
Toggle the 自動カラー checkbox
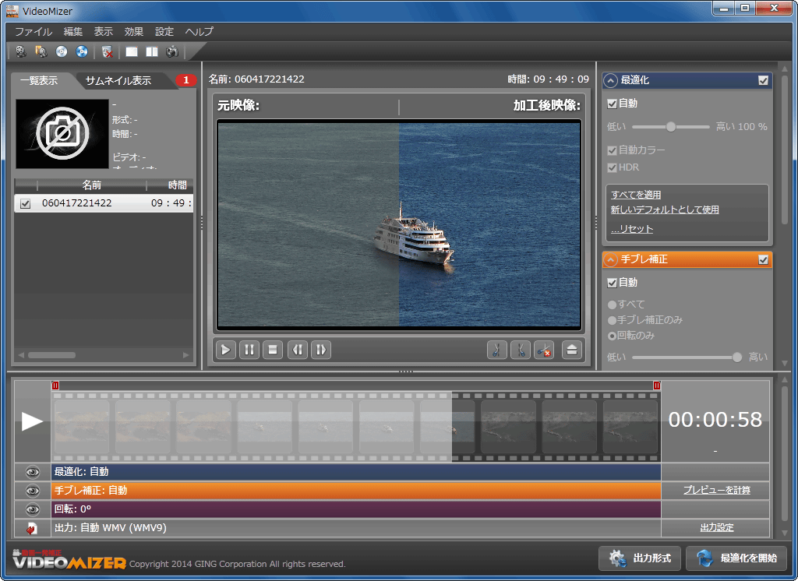(x=613, y=150)
